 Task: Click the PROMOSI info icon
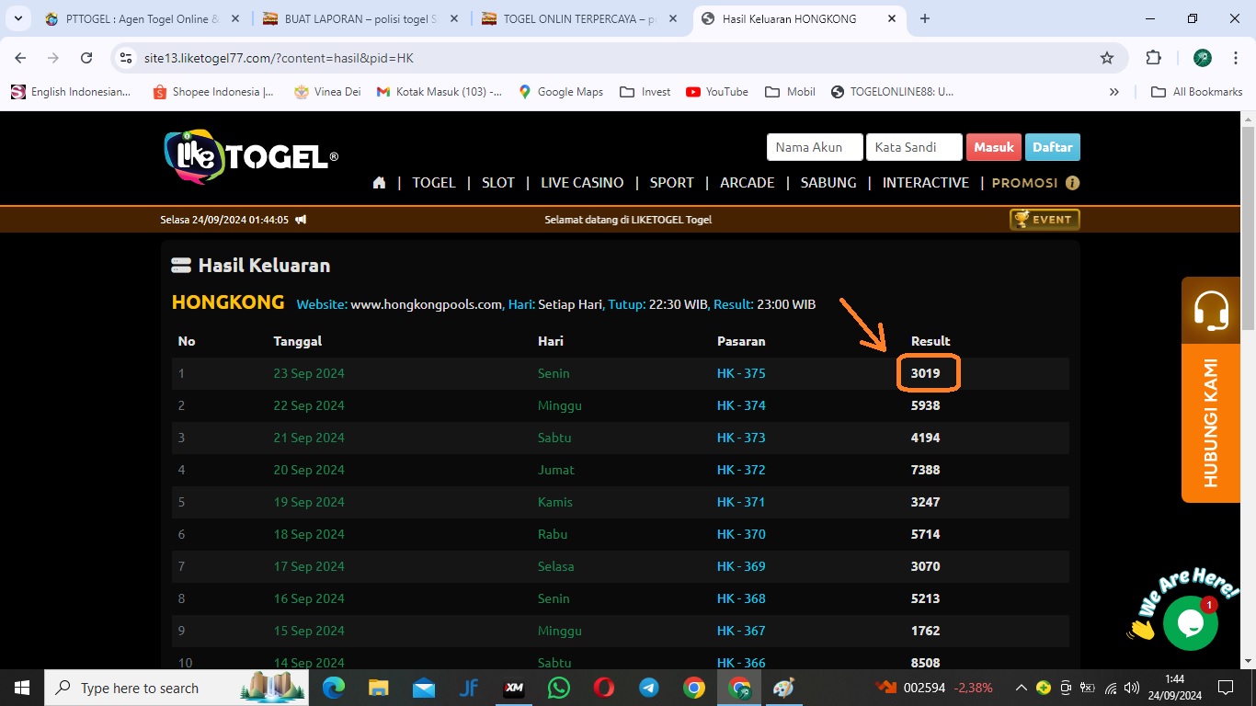[1072, 183]
